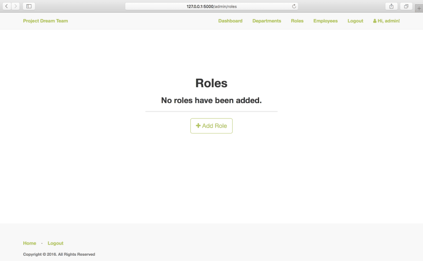Reload the page with refresh icon
This screenshot has height=261, width=423.
pos(294,6)
